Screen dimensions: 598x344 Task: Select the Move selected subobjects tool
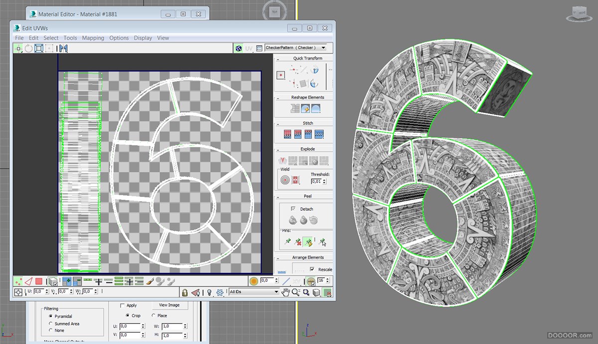(18, 48)
